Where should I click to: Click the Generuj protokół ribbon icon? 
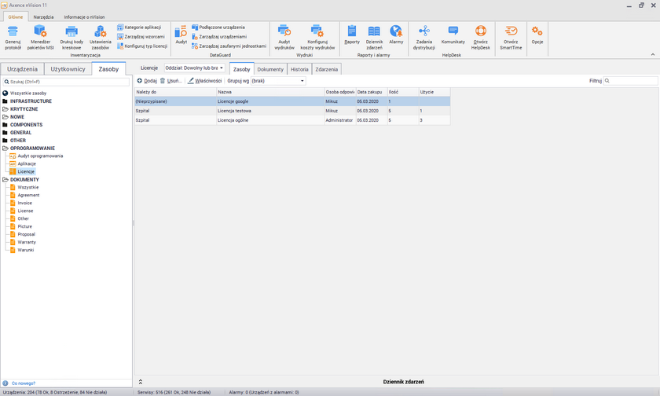point(13,31)
